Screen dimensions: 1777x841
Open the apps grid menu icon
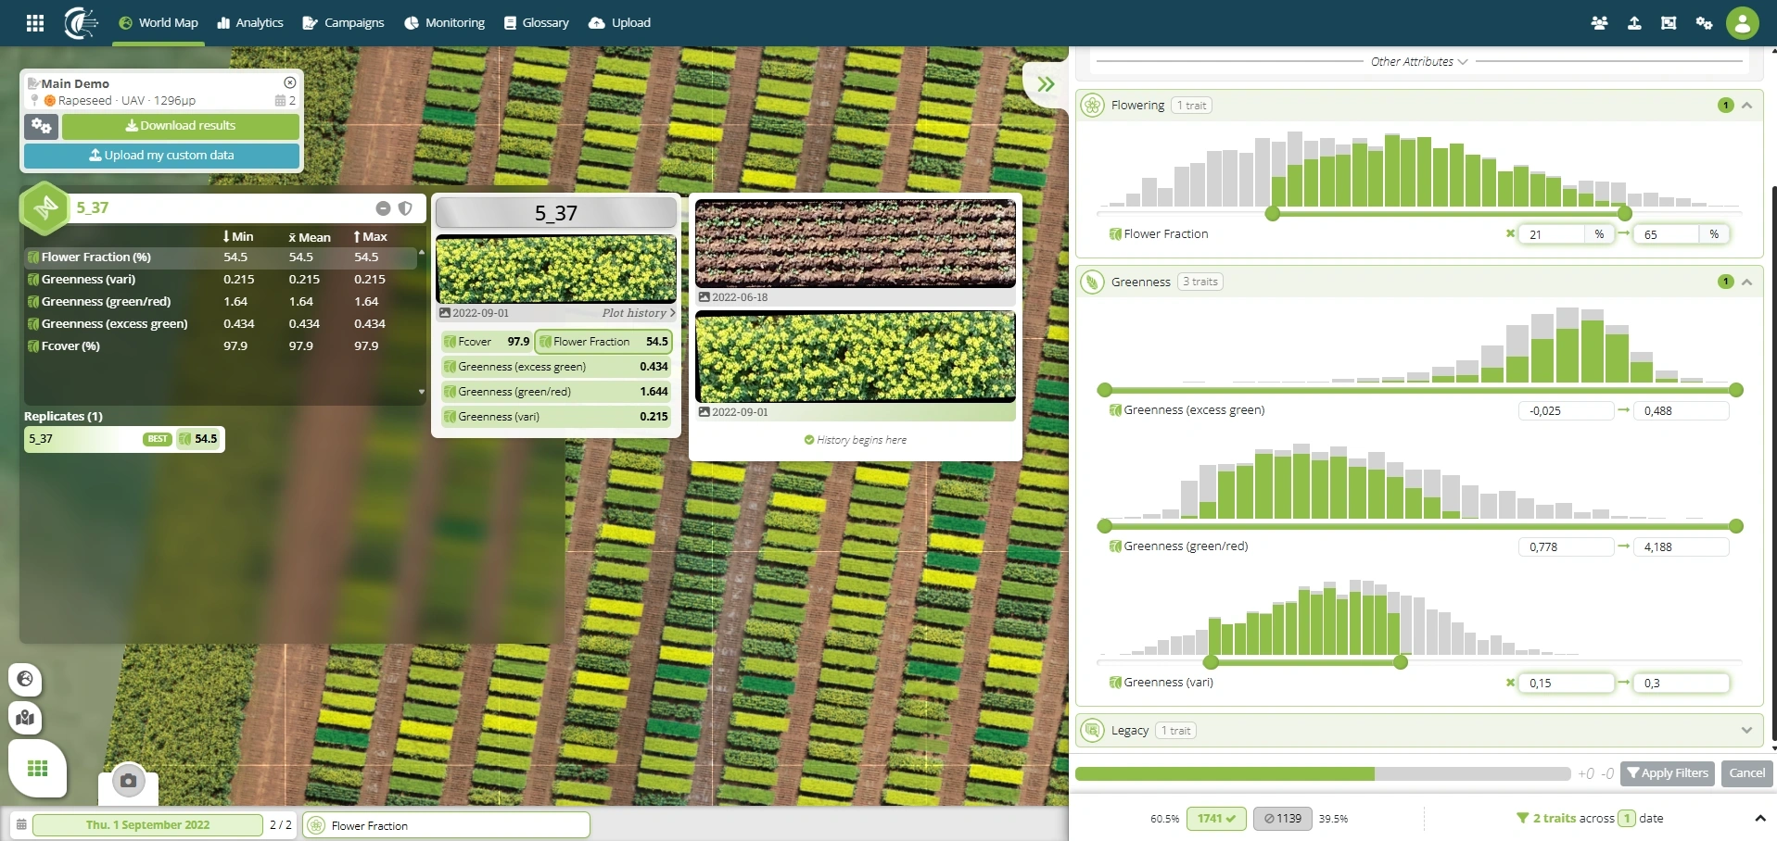[35, 23]
